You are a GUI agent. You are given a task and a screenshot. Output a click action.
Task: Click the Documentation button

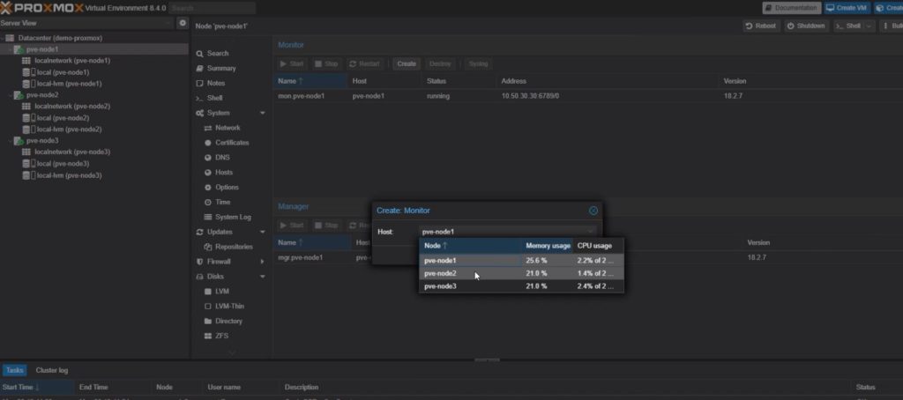click(x=792, y=8)
